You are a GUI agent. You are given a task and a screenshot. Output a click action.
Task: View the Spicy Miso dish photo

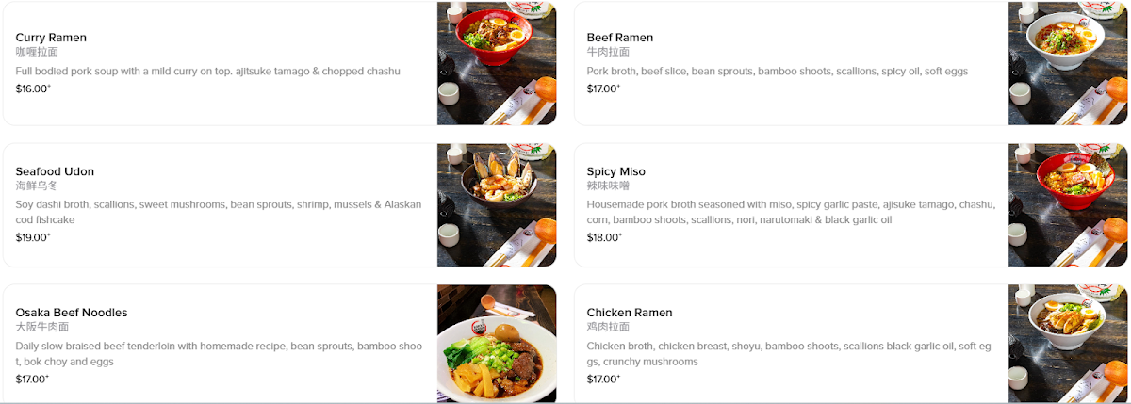(1067, 205)
